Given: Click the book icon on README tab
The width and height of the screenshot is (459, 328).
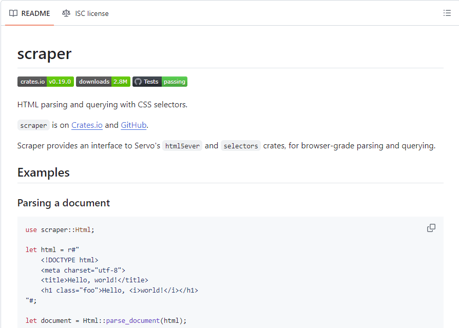Looking at the screenshot, I should [x=13, y=13].
